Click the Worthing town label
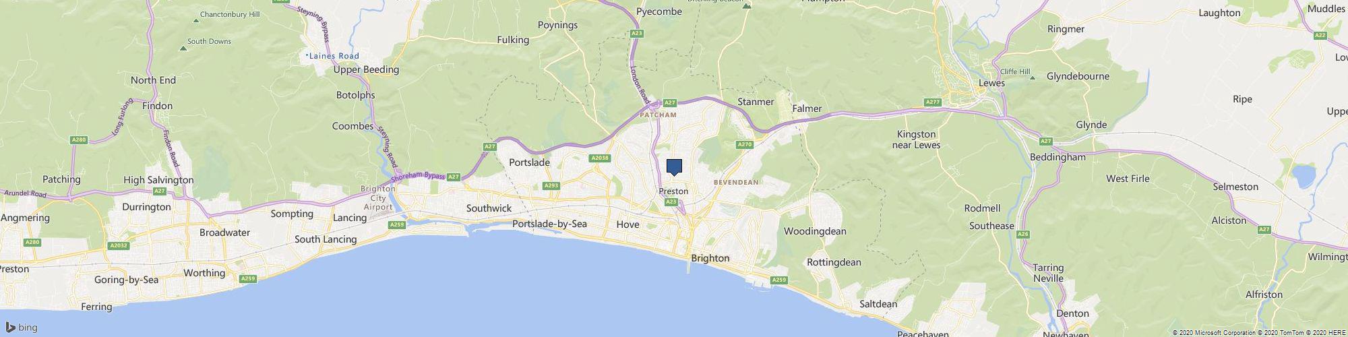This screenshot has height=337, width=1348. [x=204, y=273]
